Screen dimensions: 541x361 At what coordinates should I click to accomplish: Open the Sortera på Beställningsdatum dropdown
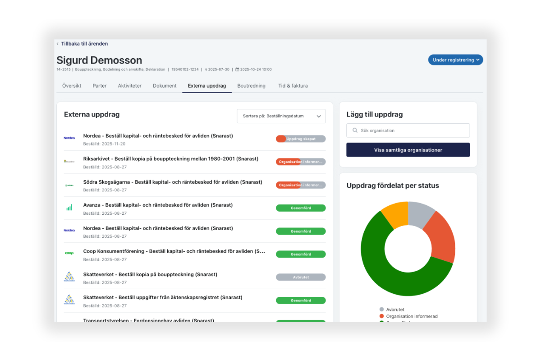(281, 116)
